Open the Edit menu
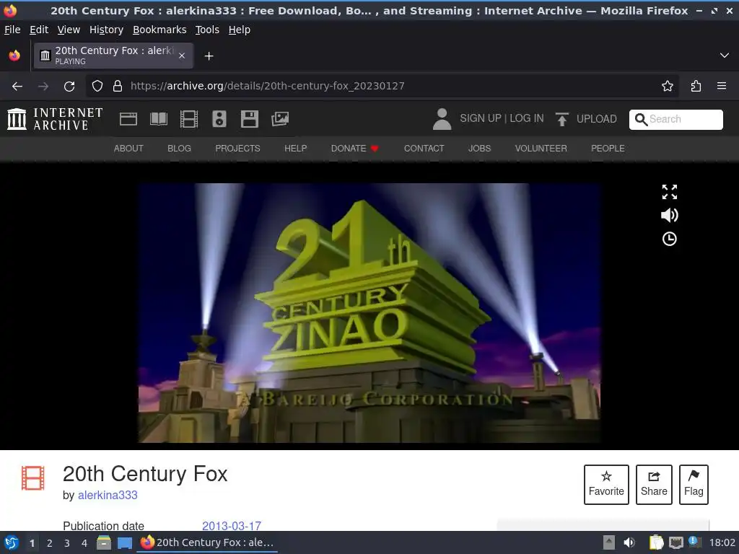The height and width of the screenshot is (554, 739). [x=39, y=30]
